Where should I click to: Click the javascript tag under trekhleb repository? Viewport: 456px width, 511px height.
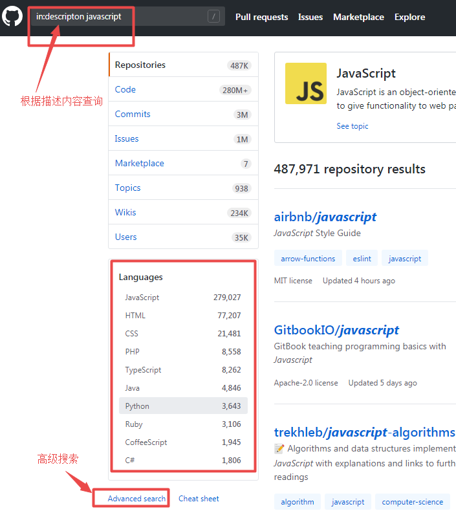click(348, 502)
